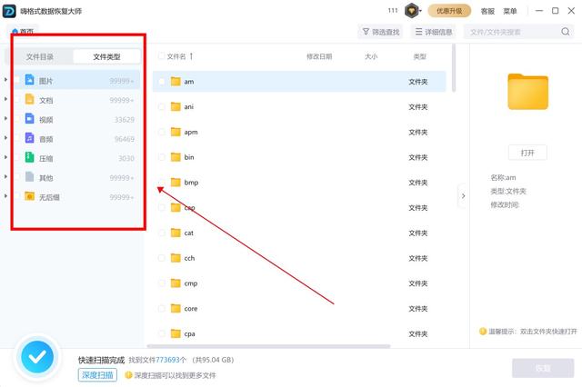Click the 文档 category icon
This screenshot has height=387, width=582.
pyautogui.click(x=29, y=99)
